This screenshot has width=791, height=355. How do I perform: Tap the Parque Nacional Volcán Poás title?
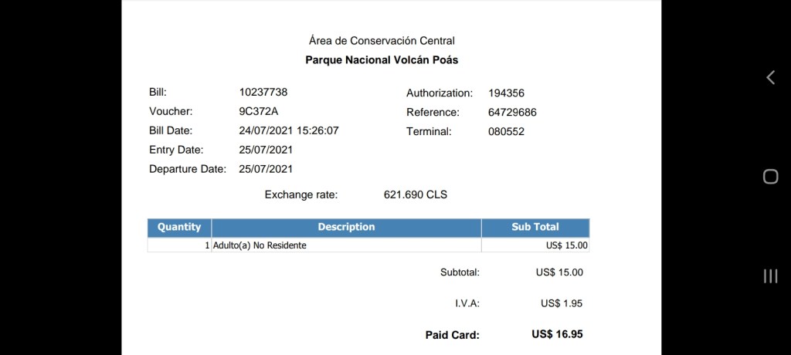coord(382,59)
